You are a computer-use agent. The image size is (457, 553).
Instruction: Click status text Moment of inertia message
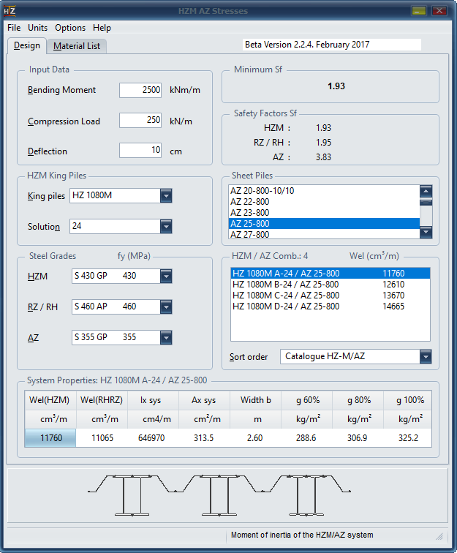click(302, 535)
